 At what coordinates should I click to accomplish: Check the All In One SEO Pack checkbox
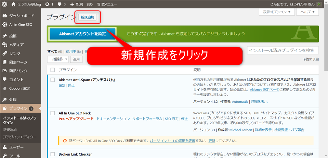(53, 113)
